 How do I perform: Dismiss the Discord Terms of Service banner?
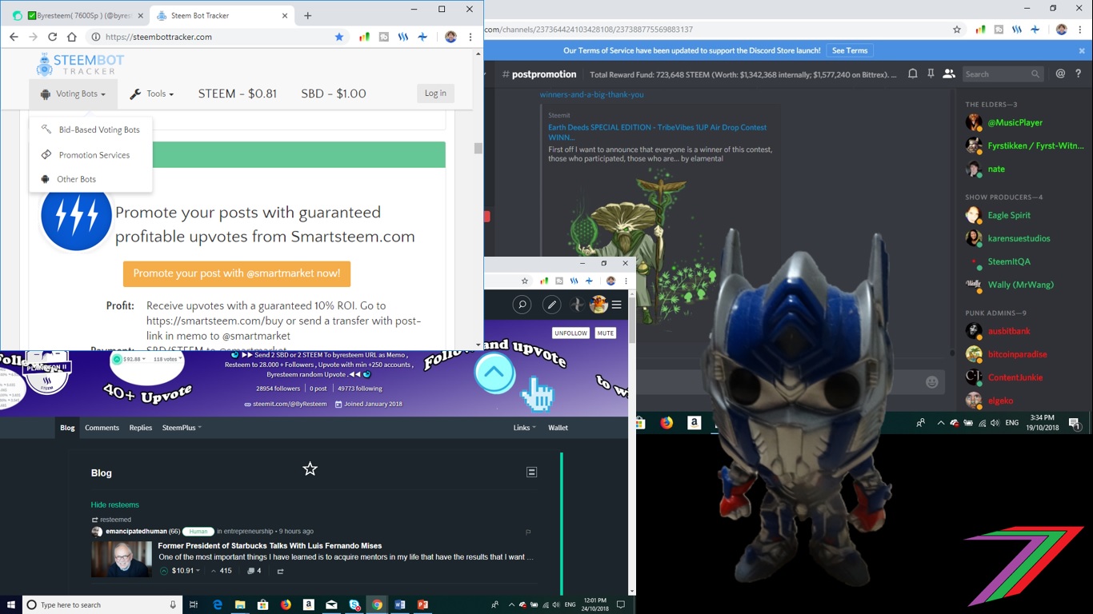(1082, 50)
